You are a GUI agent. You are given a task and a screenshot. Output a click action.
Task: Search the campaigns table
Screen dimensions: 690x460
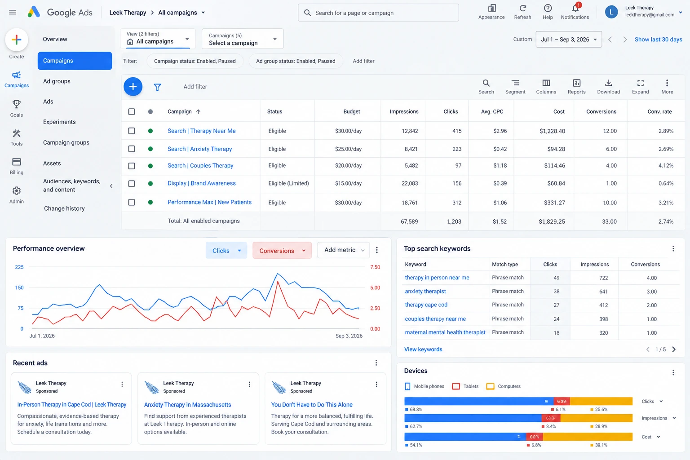click(x=486, y=87)
